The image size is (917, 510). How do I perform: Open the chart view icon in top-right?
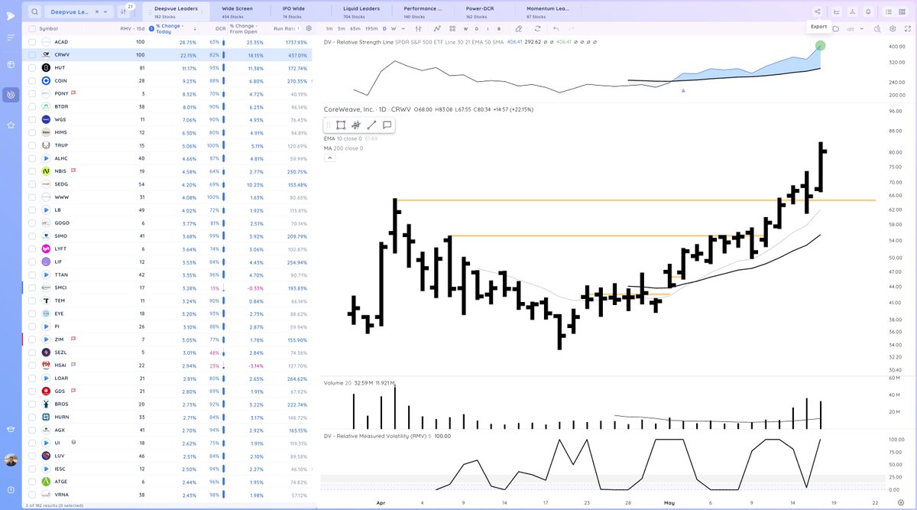pyautogui.click(x=837, y=11)
